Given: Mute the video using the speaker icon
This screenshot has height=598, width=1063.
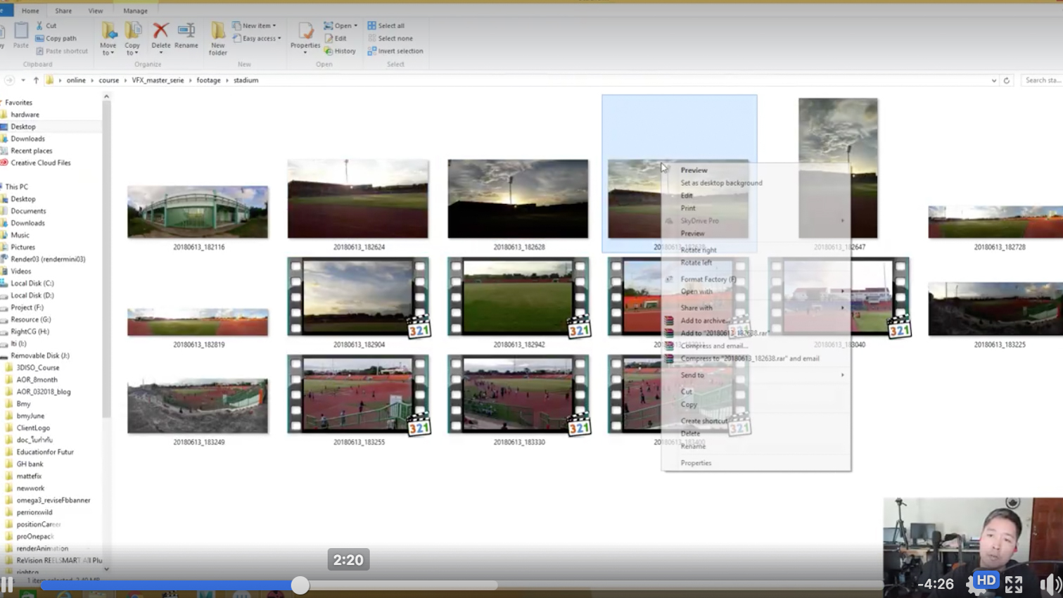Looking at the screenshot, I should tap(1048, 584).
